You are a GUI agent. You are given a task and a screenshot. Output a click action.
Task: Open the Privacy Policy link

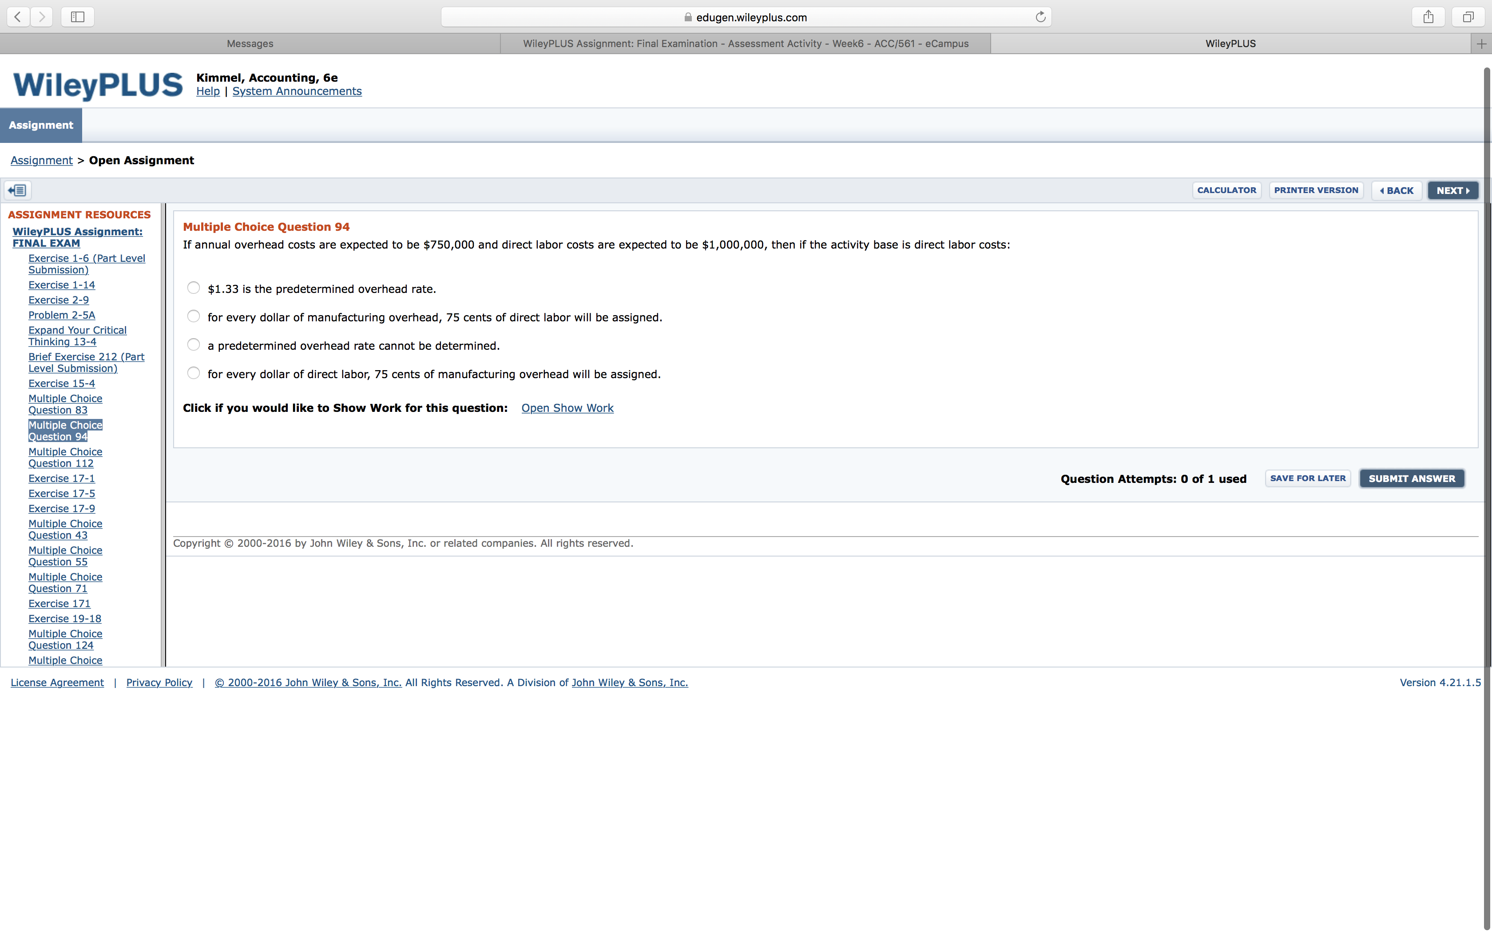pyautogui.click(x=159, y=683)
